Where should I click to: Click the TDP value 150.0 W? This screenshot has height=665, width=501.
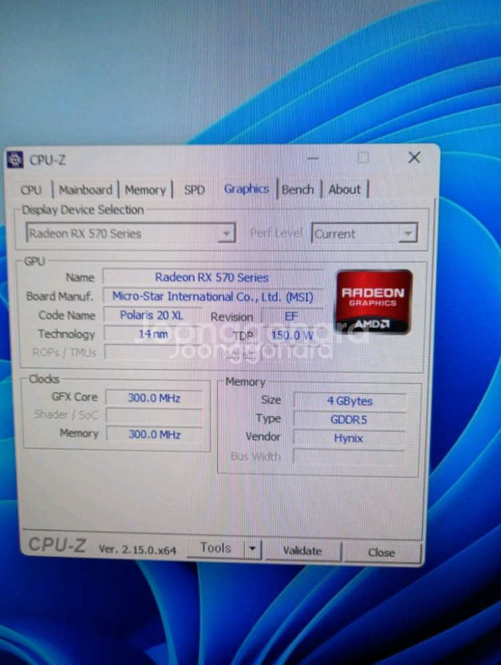(x=292, y=335)
